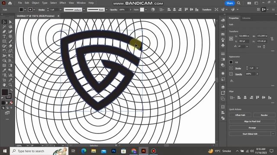The width and height of the screenshot is (277, 155).
Task: Select the Type tool
Action: coord(4,37)
